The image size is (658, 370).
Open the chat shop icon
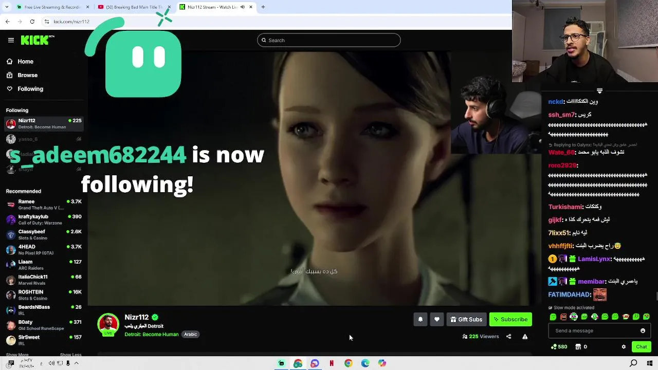pyautogui.click(x=578, y=347)
